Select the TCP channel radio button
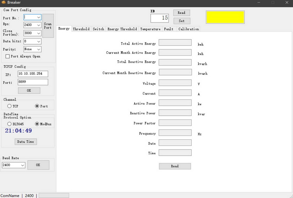293x198 pixels. click(10, 106)
